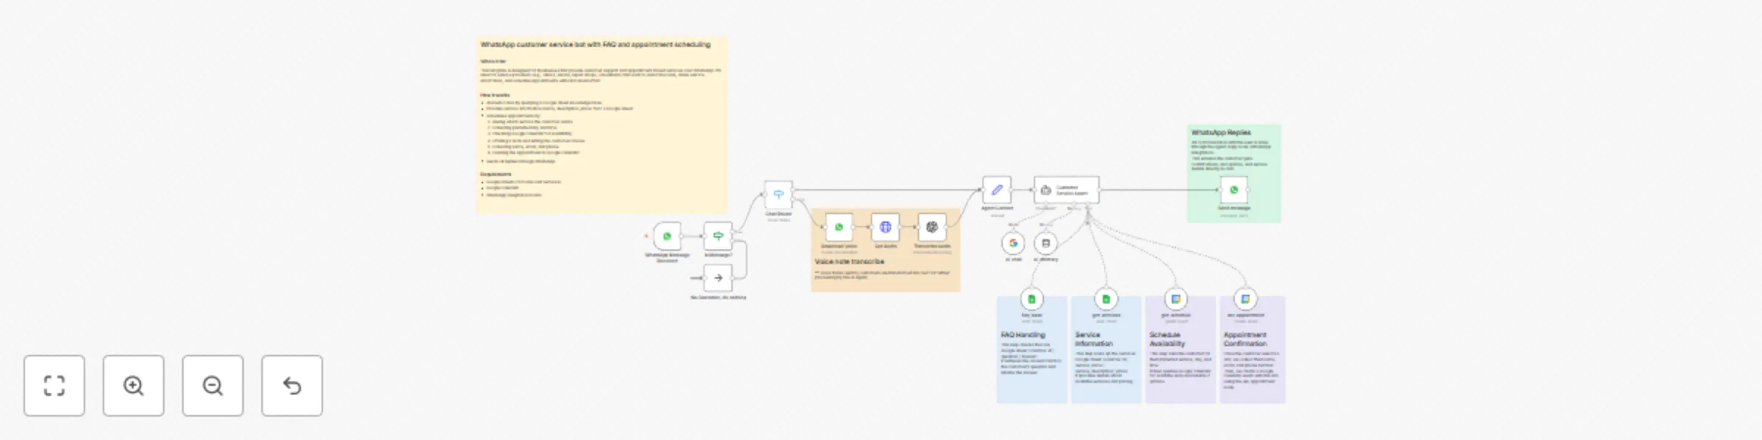The width and height of the screenshot is (1762, 440).
Task: Select the pencil edit fields node
Action: [x=997, y=190]
